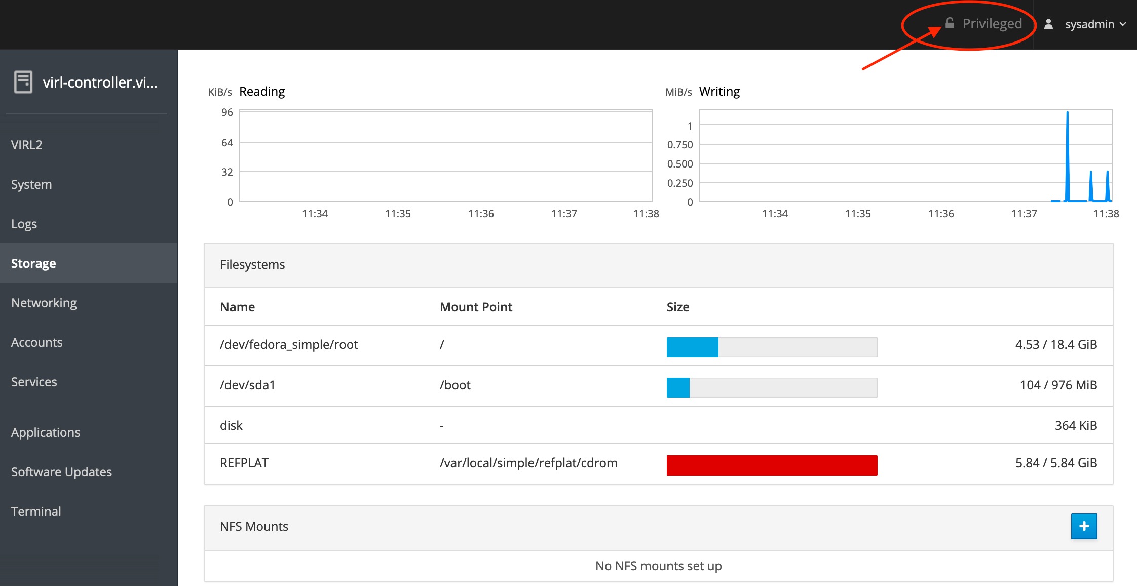Go to the System page
This screenshot has width=1137, height=586.
[31, 184]
